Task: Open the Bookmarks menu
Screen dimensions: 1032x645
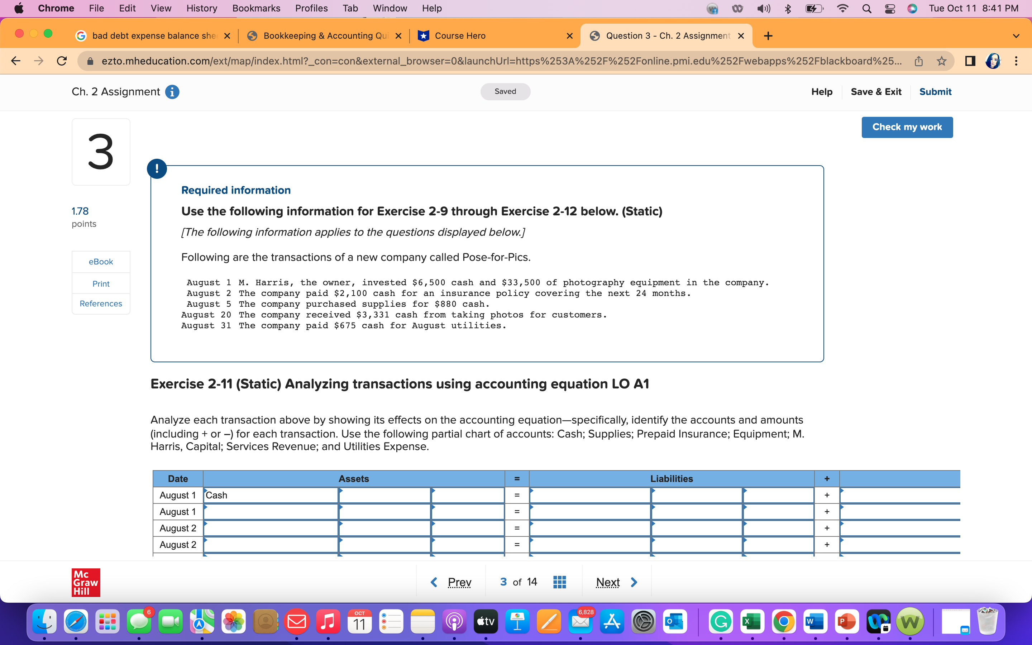Action: (256, 8)
